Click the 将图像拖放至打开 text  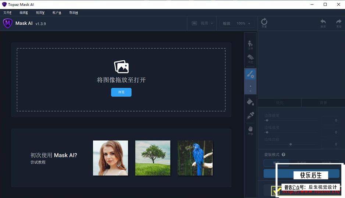[121, 80]
